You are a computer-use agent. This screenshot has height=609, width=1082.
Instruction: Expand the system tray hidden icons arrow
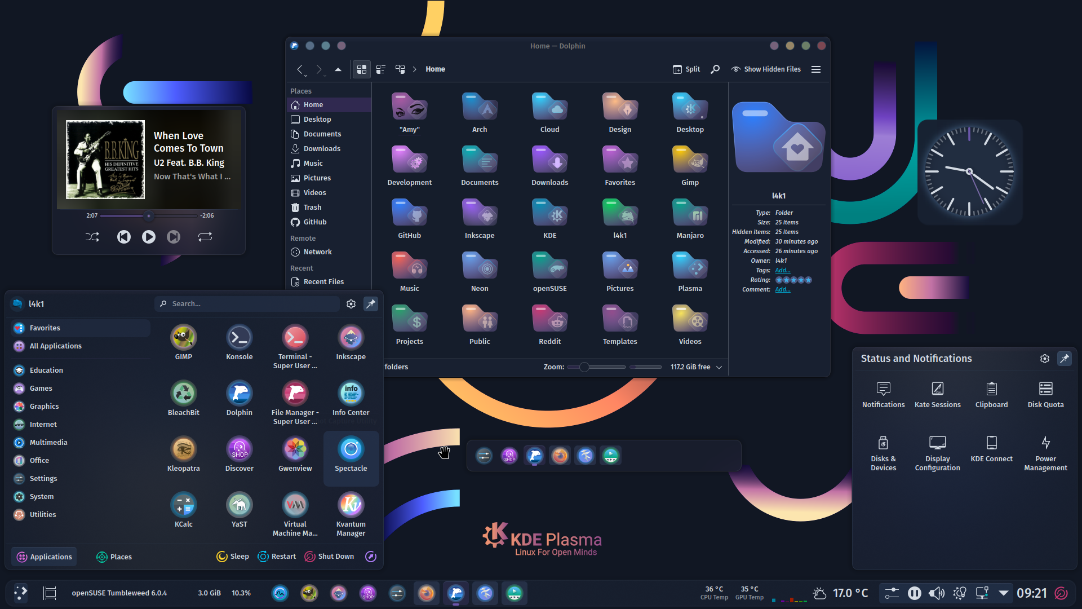click(x=1003, y=593)
